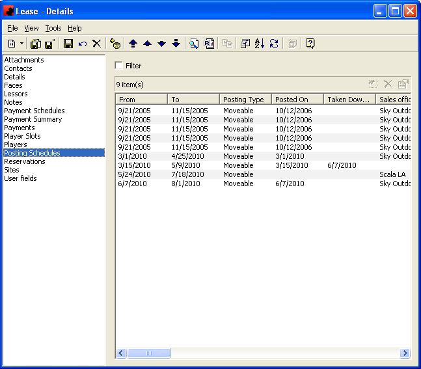Click the Undo arrow icon
This screenshot has height=369, width=421.
click(x=82, y=44)
